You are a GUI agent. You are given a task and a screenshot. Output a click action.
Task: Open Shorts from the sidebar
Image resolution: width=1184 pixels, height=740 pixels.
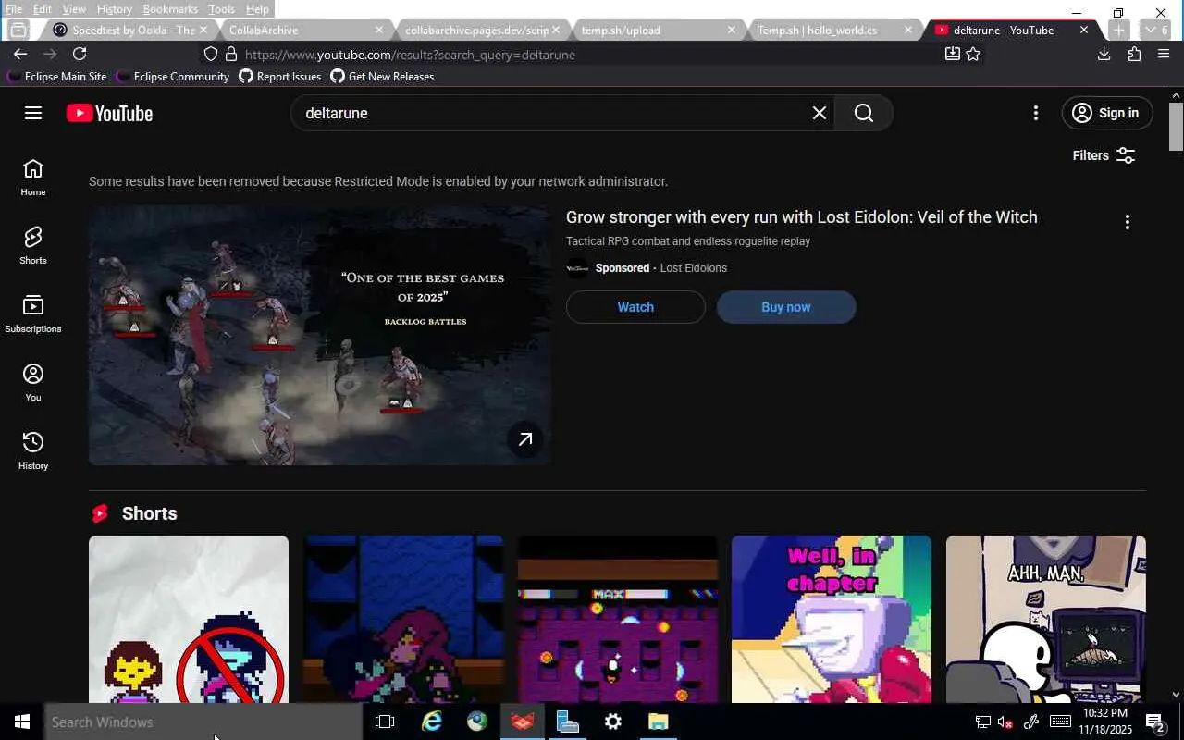pyautogui.click(x=33, y=245)
